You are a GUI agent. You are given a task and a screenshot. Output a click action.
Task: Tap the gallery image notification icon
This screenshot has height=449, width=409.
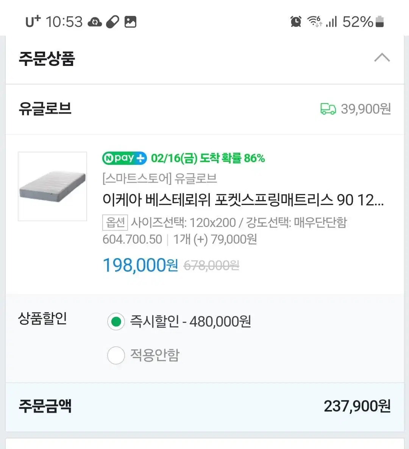pyautogui.click(x=131, y=22)
